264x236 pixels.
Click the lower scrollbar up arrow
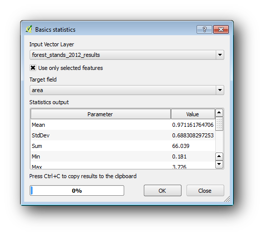point(219,156)
